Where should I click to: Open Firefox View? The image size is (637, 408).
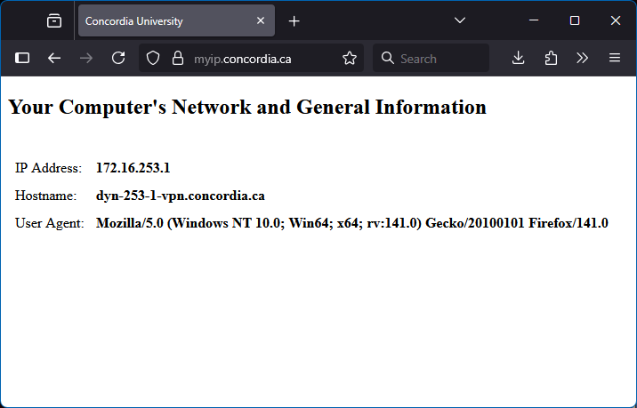[x=54, y=20]
